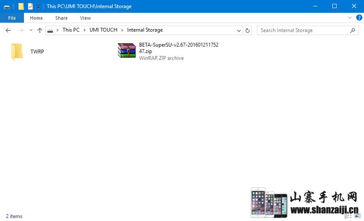
Task: Click the New Folder quick access icon
Action: pos(21,6)
